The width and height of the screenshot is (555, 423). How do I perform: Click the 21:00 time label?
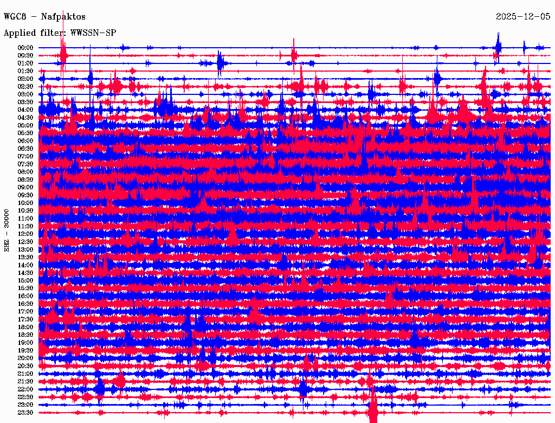click(25, 374)
